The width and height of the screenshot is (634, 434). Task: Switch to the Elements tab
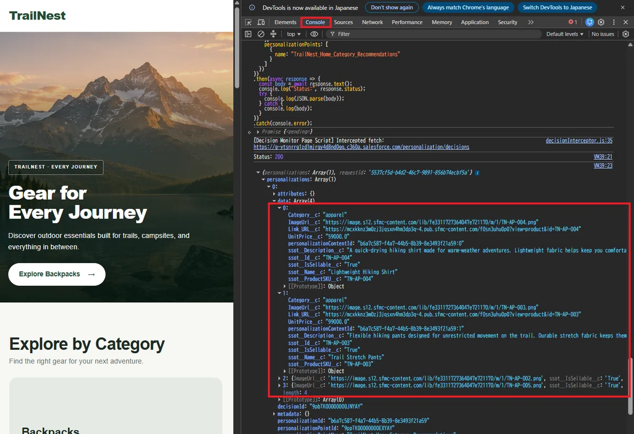pyautogui.click(x=285, y=22)
